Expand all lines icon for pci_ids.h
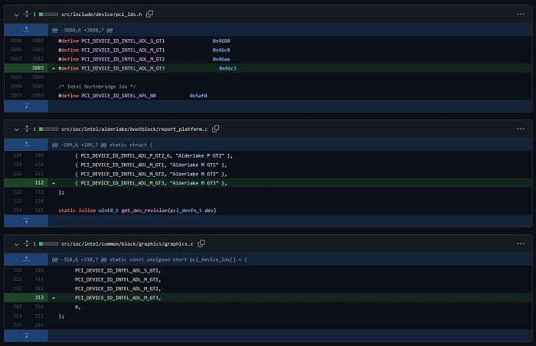This screenshot has height=346, width=536. pyautogui.click(x=27, y=14)
